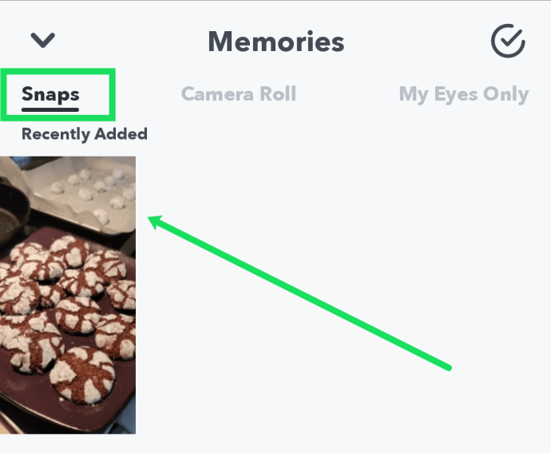Show private snaps under My Eyes Only

pyautogui.click(x=463, y=94)
